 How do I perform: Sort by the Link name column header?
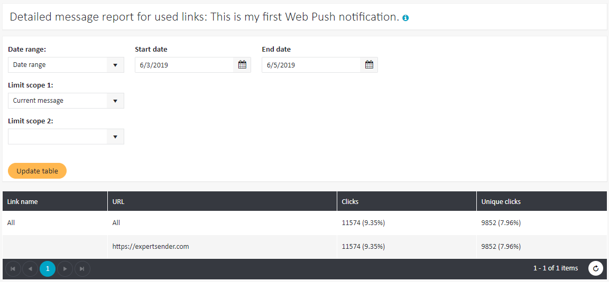pyautogui.click(x=23, y=201)
